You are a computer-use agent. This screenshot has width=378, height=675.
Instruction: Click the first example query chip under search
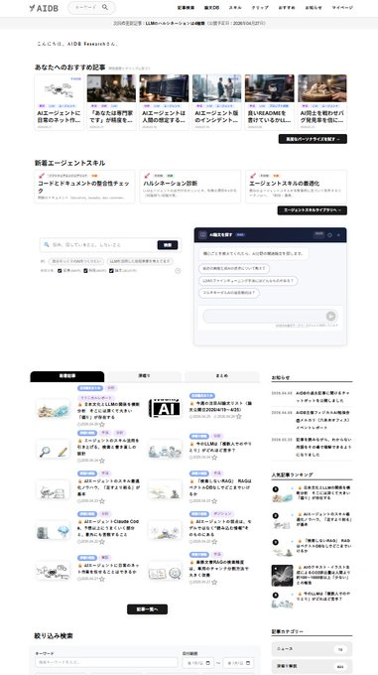click(76, 261)
